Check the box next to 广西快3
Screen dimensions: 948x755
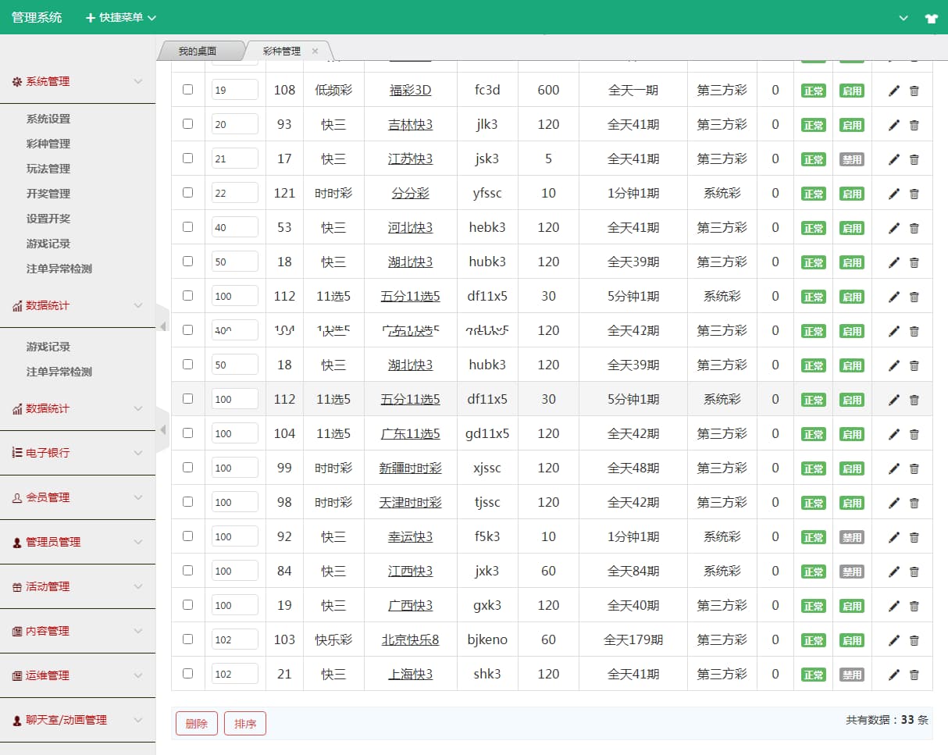point(187,605)
